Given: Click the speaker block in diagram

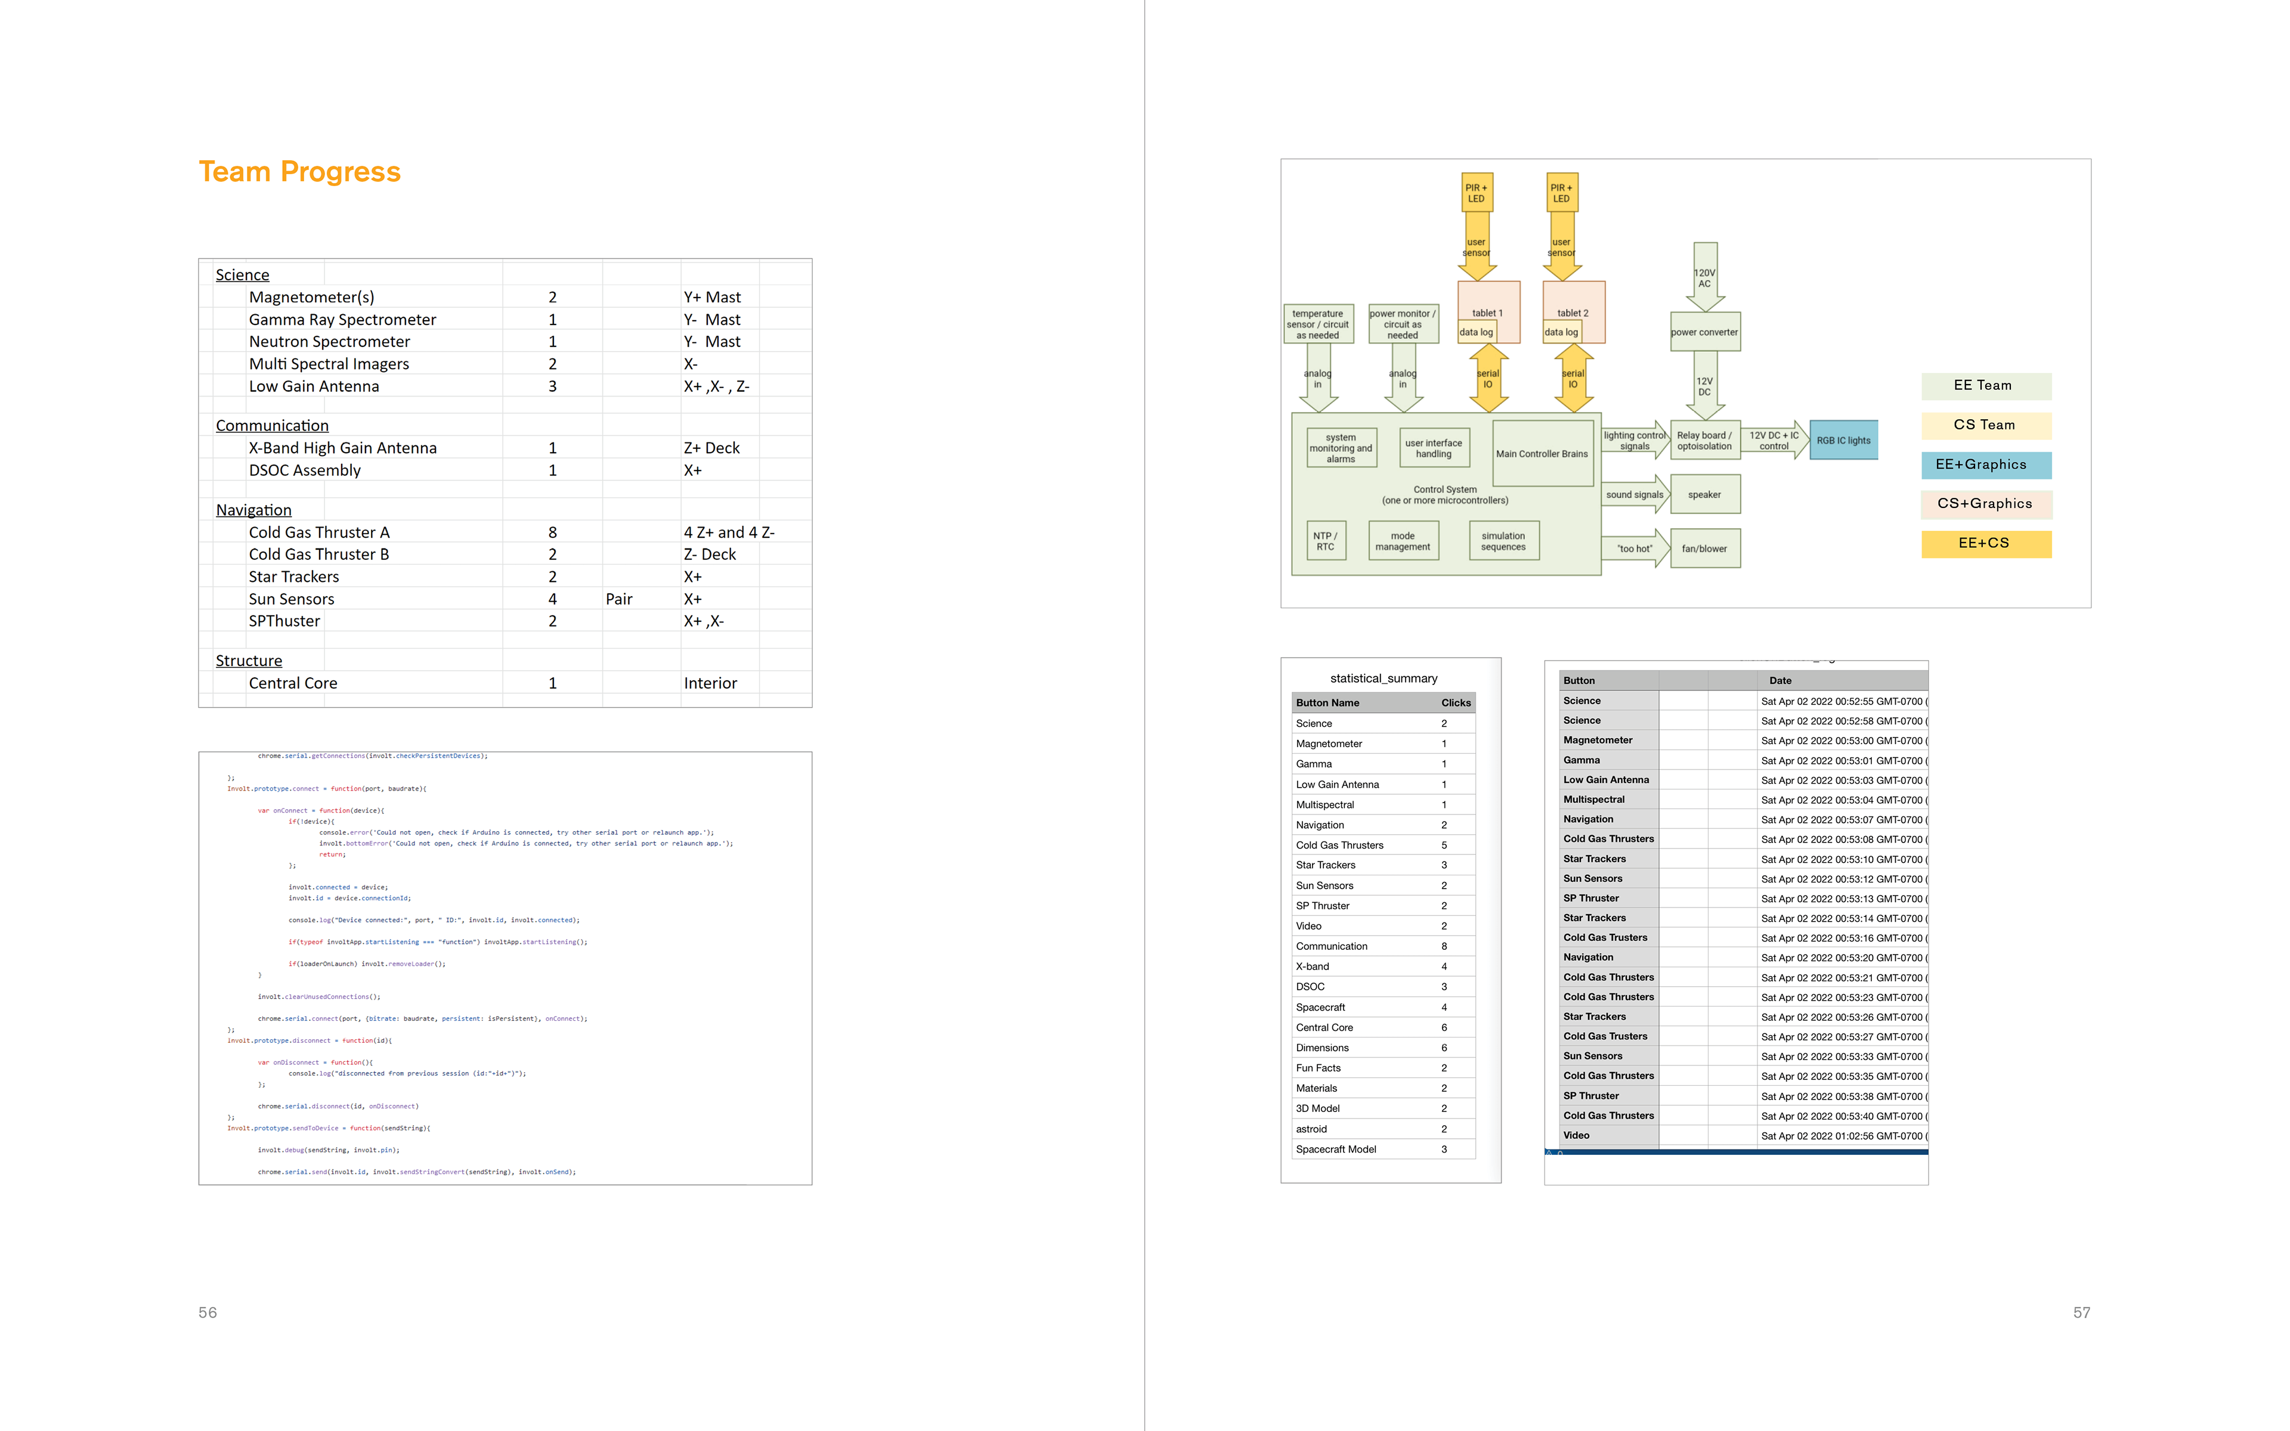Looking at the screenshot, I should point(1704,495).
